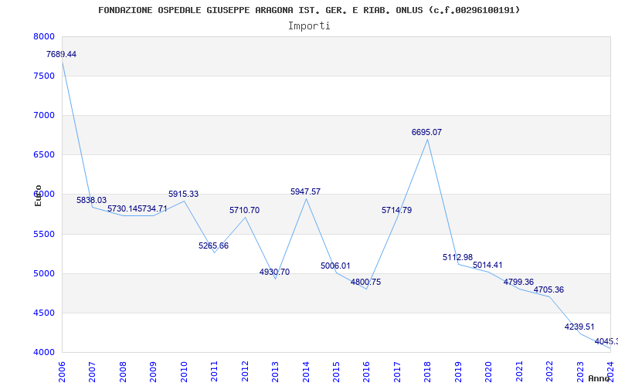Select the 4800.75 data label
This screenshot has width=618, height=386.
(x=365, y=283)
